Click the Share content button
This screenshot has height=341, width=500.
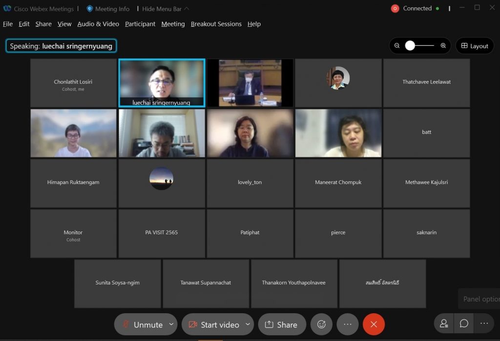click(282, 324)
